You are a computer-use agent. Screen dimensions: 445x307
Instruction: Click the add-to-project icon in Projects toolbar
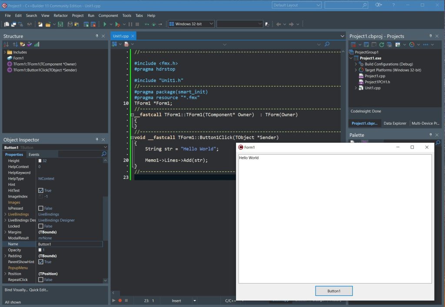point(366,44)
